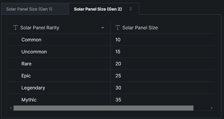Select the size value 25 cell
Screen dimensions: 224x119
pos(118,76)
